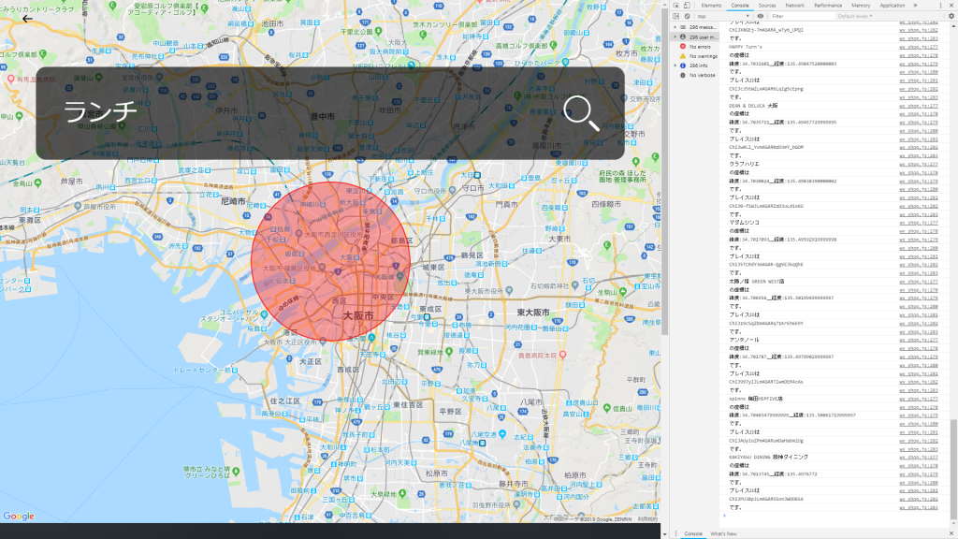Open the What's New drawer tab
The width and height of the screenshot is (958, 539).
pos(723,534)
